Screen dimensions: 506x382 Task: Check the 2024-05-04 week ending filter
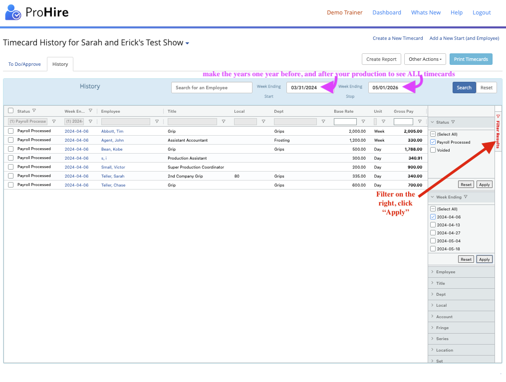point(433,241)
